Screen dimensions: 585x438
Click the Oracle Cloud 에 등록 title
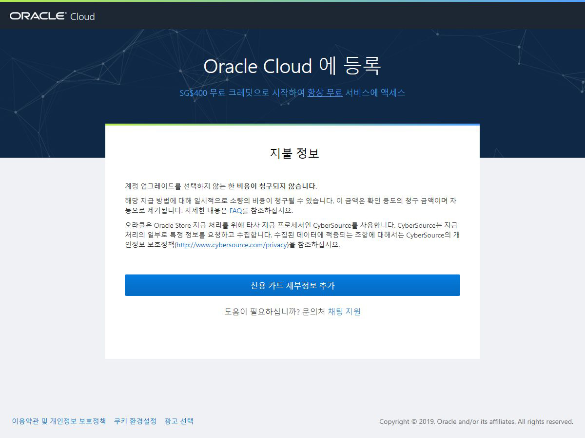(x=292, y=66)
